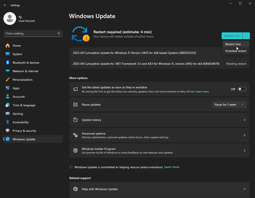Click the Privacy & security shield icon
The height and width of the screenshot is (198, 255).
point(7,131)
